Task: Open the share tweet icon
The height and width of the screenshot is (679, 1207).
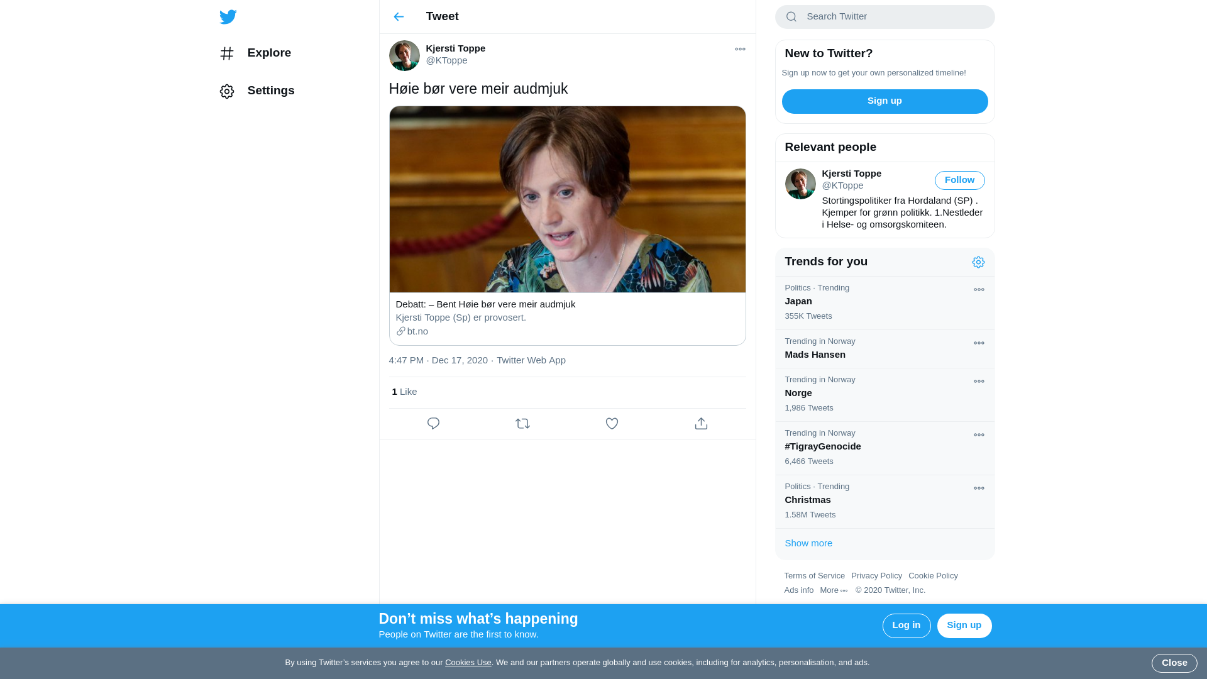Action: (x=701, y=424)
